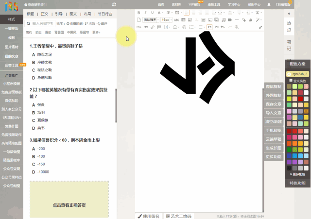This screenshot has height=219, width=311.
Task: Apply underline from the toolbar
Action: click(152, 13)
